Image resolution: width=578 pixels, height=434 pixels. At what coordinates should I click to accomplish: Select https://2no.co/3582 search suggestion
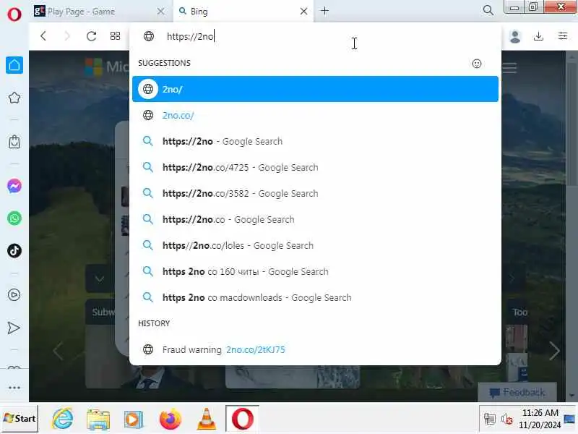315,193
